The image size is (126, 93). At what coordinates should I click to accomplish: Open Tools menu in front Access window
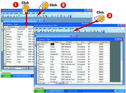66,28
